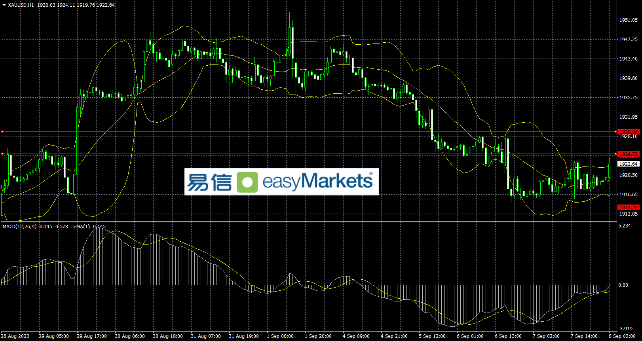Click the 29 Aug 05:00 time label
The width and height of the screenshot is (642, 341).
(54, 336)
